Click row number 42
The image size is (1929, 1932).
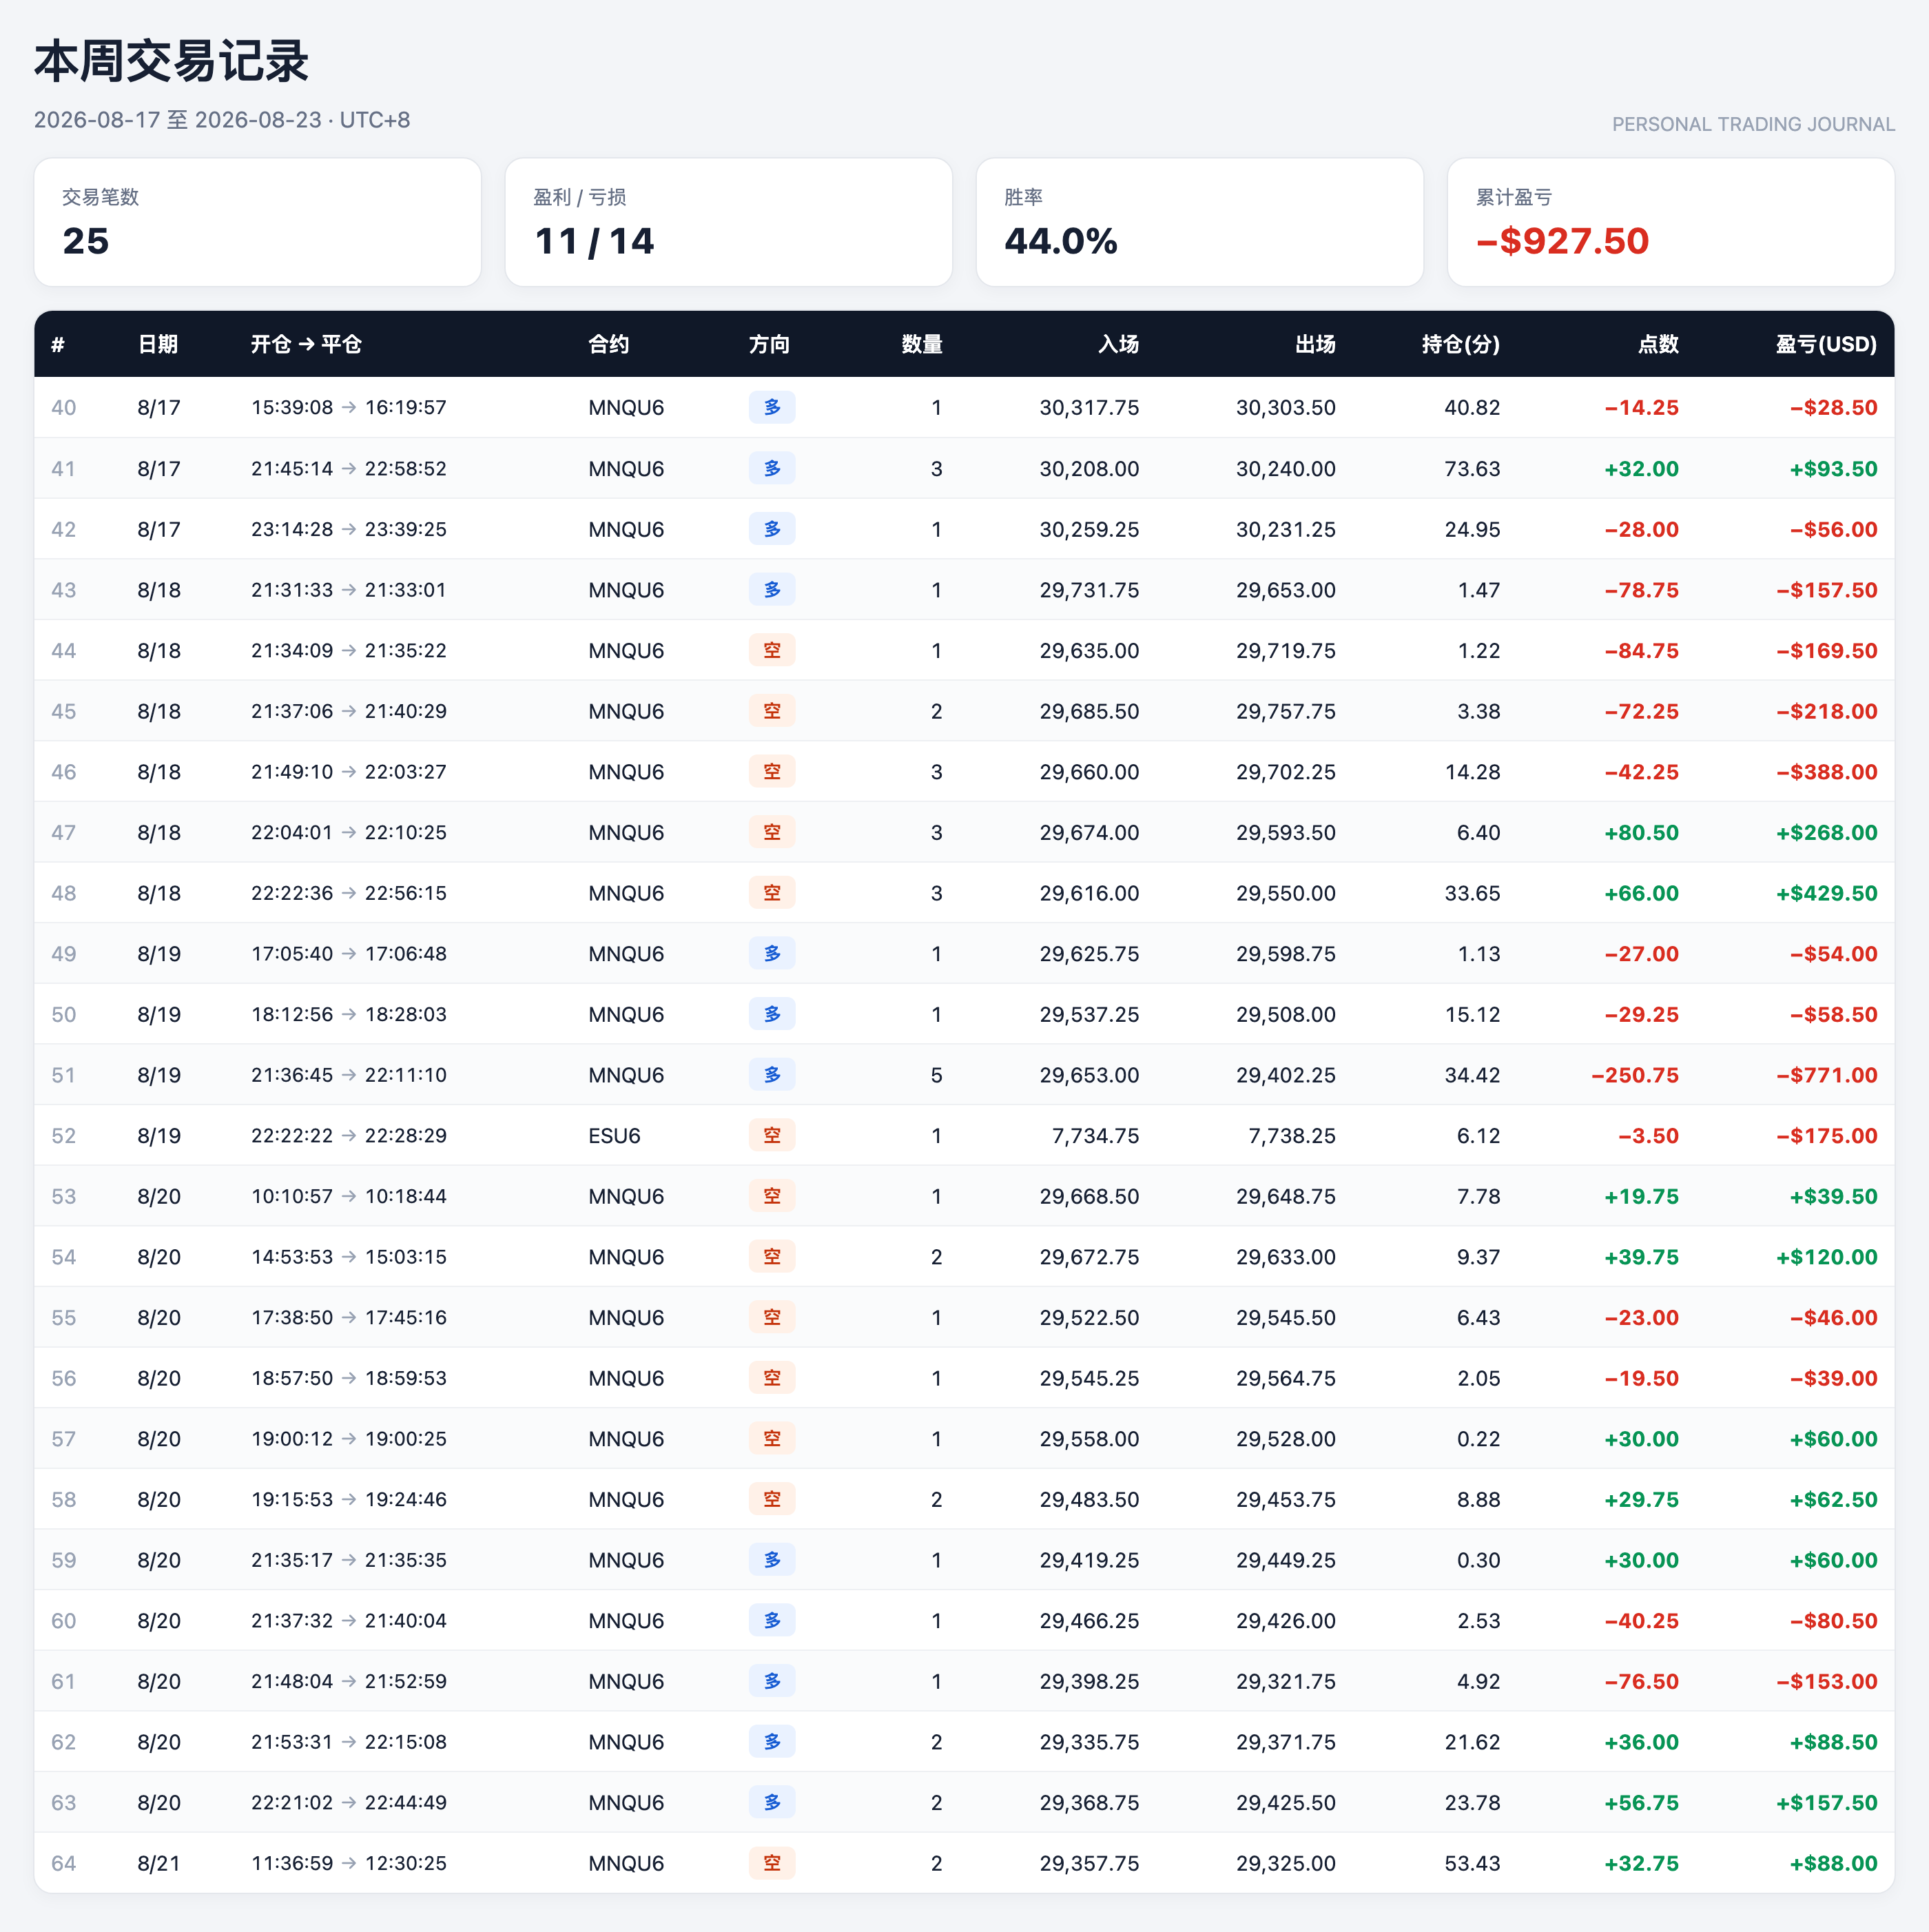click(x=63, y=529)
